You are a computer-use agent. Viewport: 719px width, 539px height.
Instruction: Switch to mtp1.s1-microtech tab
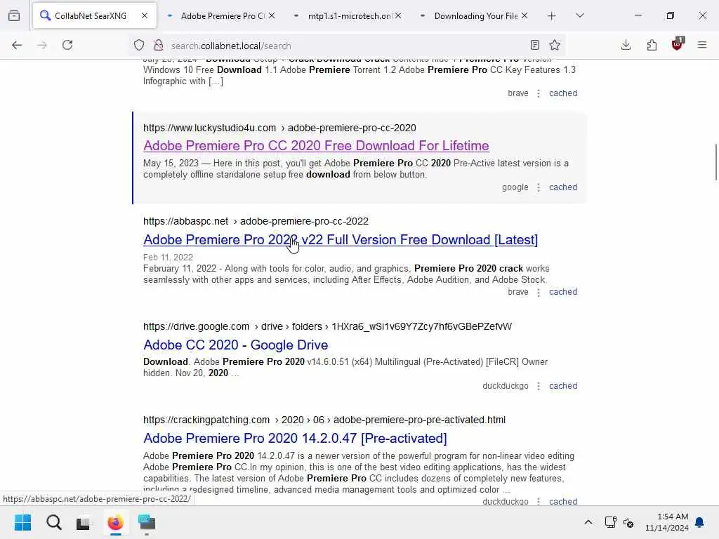[x=347, y=16]
